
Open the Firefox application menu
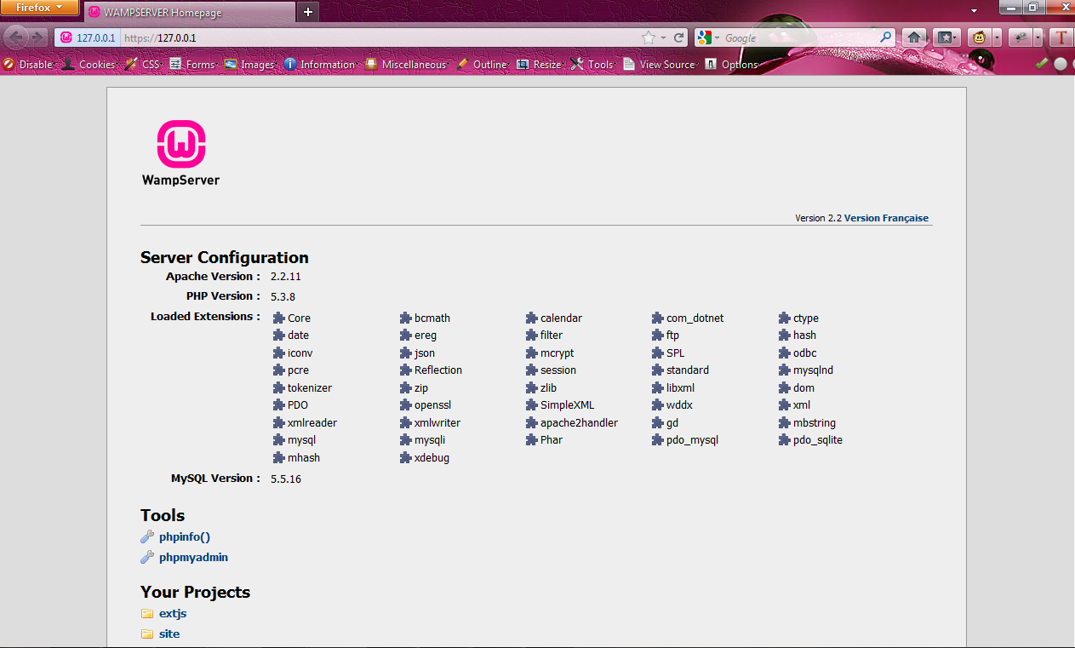click(40, 8)
